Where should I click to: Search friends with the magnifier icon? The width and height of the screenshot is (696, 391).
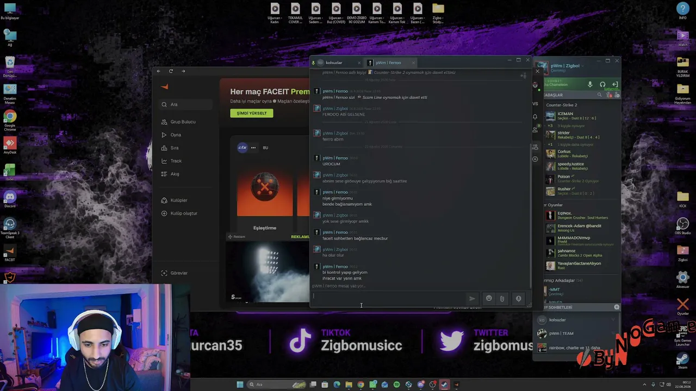(600, 95)
